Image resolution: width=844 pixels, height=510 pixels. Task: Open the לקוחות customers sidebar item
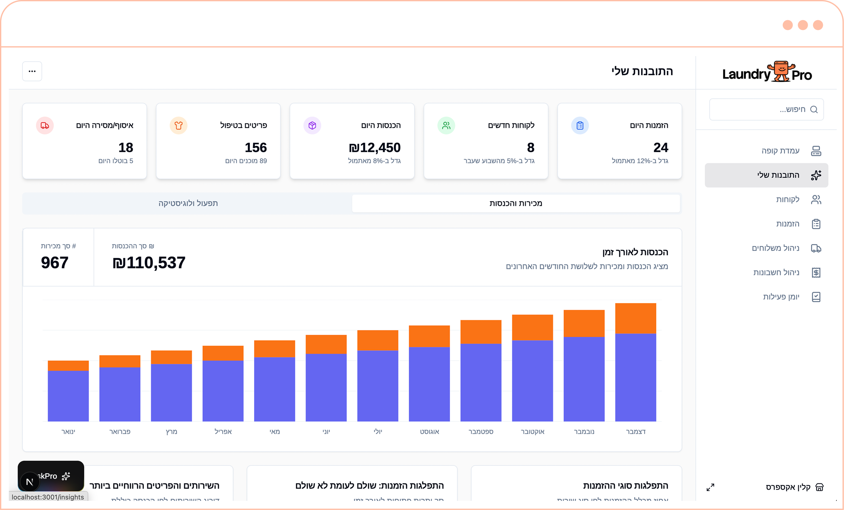[788, 199]
